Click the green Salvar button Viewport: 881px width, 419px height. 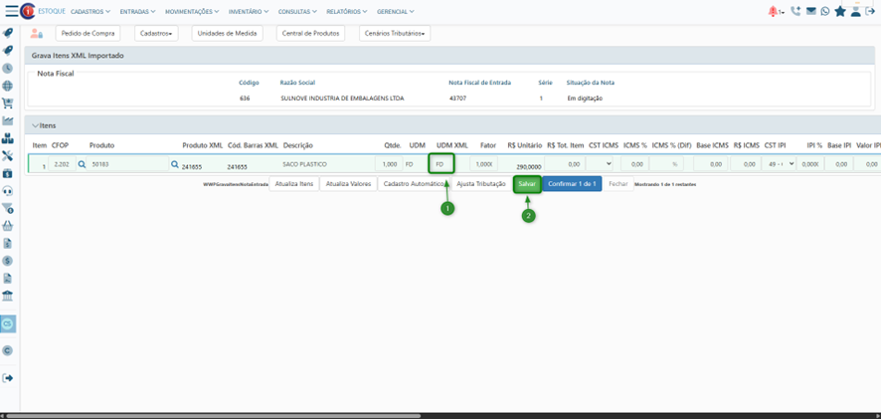527,184
